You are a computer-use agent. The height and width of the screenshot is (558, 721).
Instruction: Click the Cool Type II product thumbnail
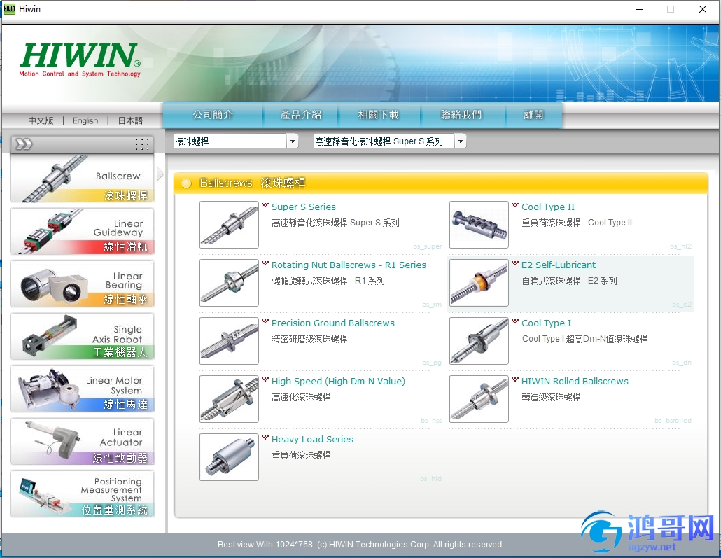(x=479, y=225)
